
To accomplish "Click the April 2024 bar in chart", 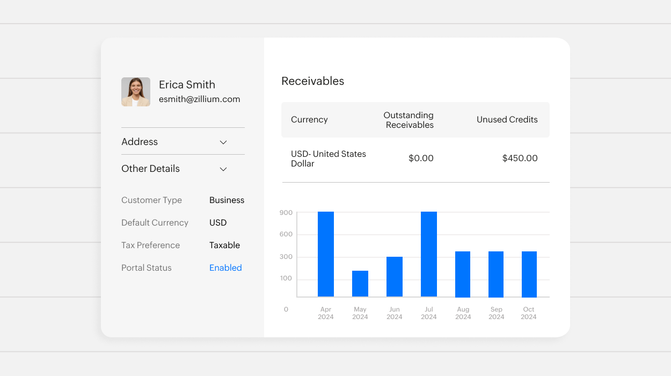I will click(326, 254).
